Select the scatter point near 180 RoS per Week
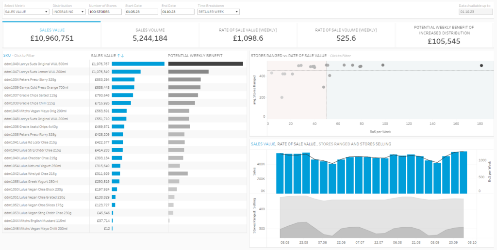This screenshot has width=497, height=250. (481, 65)
